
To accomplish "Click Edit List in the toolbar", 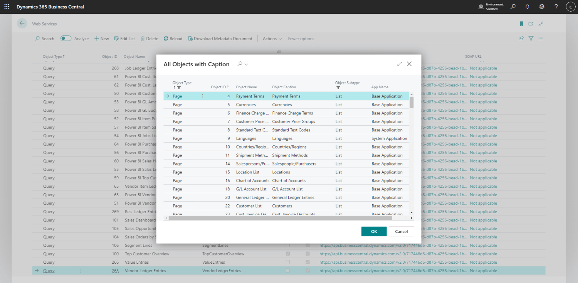I will click(124, 39).
